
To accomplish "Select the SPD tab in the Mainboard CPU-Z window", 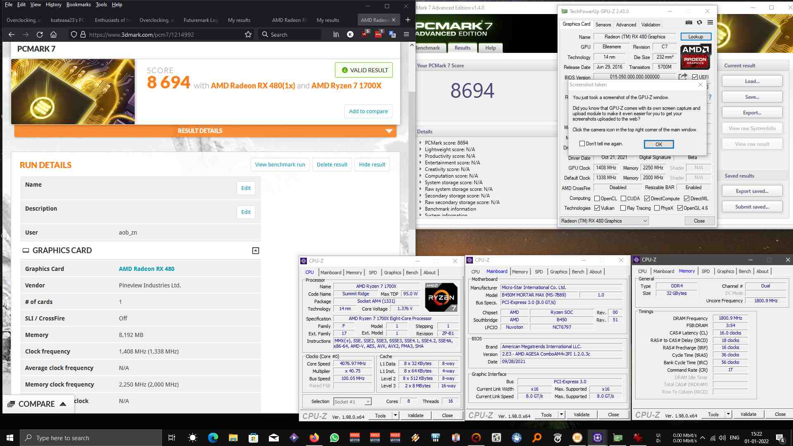I will coord(539,272).
